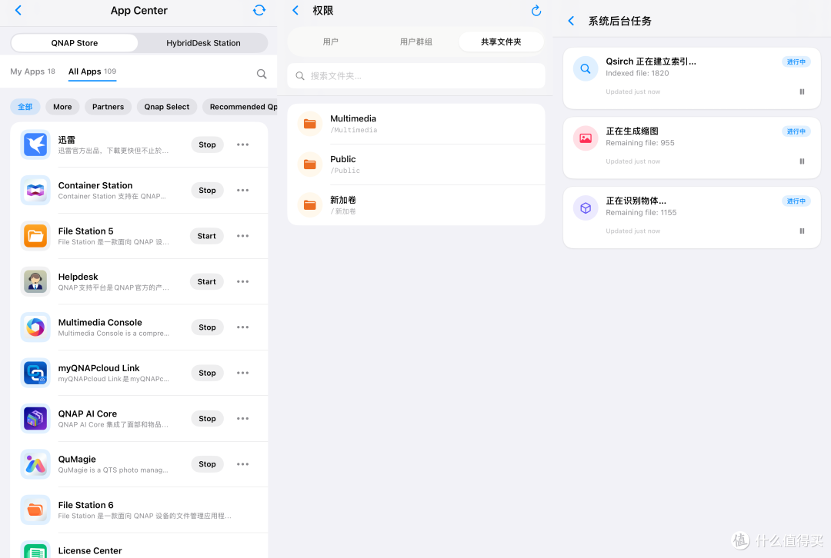
Task: Switch to 用户 tab
Action: pos(331,42)
